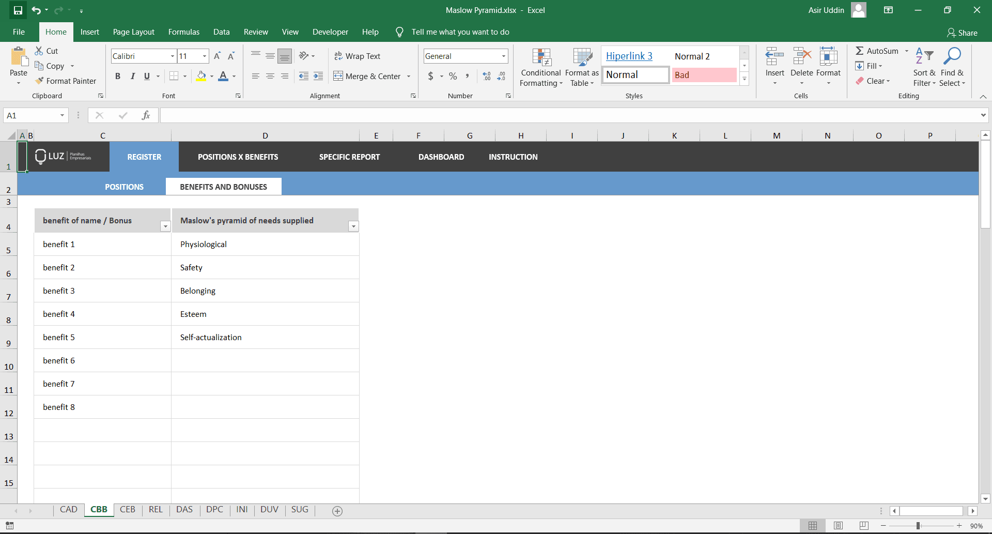Add a new sheet with plus icon
The width and height of the screenshot is (992, 534).
point(337,511)
